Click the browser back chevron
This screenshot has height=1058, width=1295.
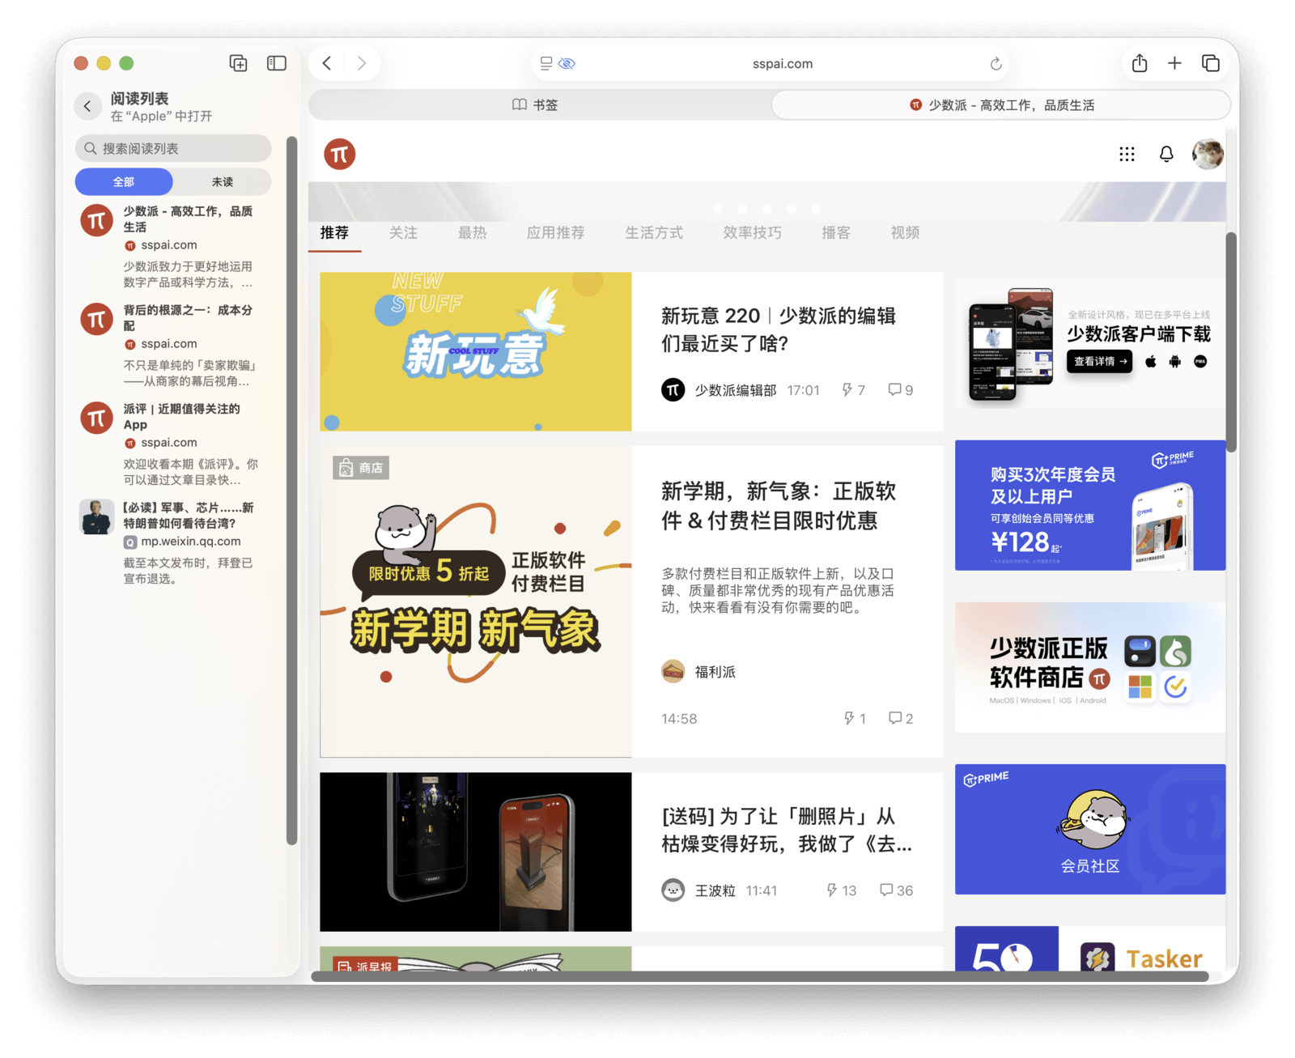[327, 63]
